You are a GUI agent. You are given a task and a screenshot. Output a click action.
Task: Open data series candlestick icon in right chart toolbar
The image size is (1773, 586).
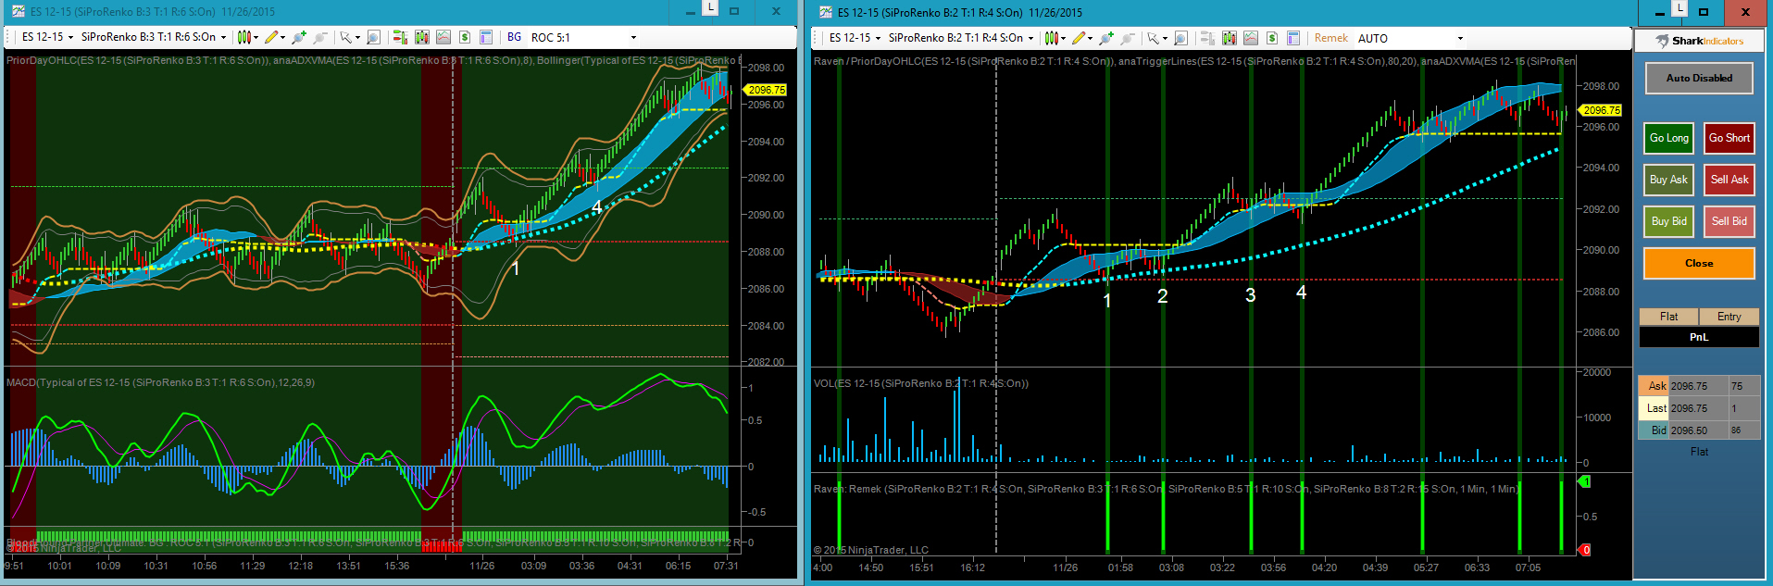pos(1230,38)
